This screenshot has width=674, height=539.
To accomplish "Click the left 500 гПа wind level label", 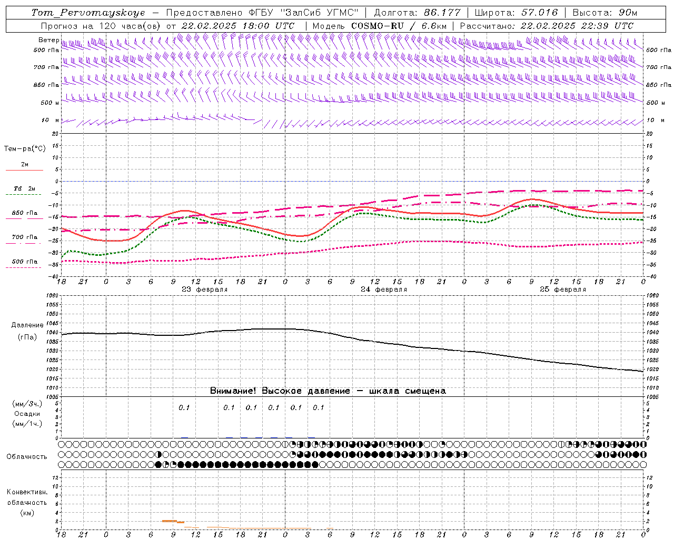I will [46, 50].
